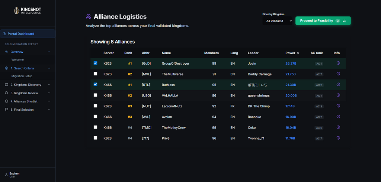Click the Proceed to Feasibility button
The image size is (381, 182).
click(323, 21)
